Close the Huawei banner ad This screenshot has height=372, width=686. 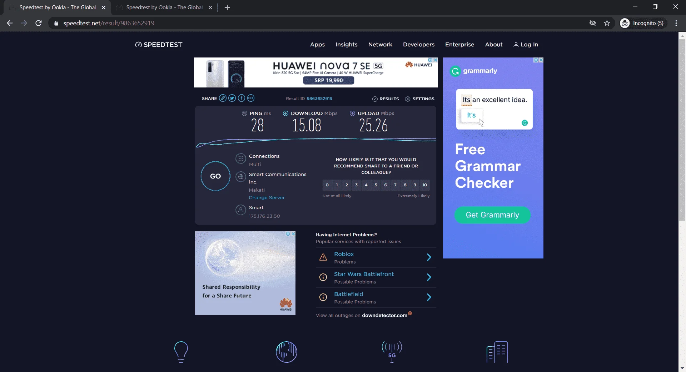(436, 60)
